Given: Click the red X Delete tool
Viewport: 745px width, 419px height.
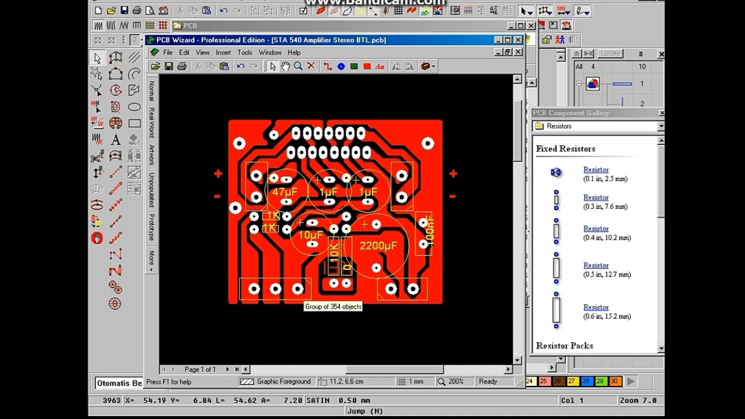Looking at the screenshot, I should click(311, 66).
